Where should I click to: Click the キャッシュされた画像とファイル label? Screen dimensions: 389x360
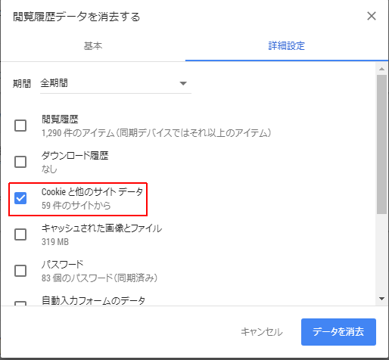click(101, 228)
